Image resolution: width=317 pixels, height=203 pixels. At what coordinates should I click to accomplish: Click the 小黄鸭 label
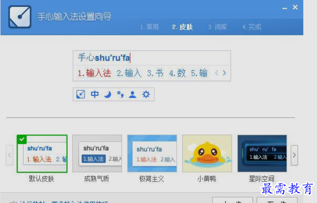tap(206, 179)
